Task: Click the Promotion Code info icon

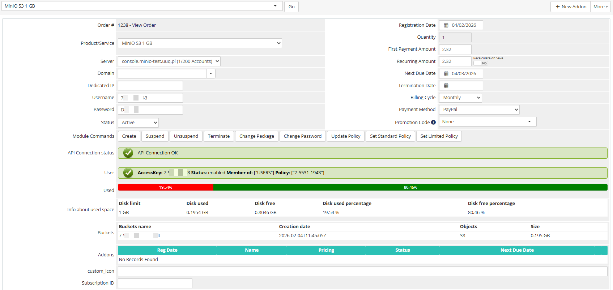Action: click(433, 123)
